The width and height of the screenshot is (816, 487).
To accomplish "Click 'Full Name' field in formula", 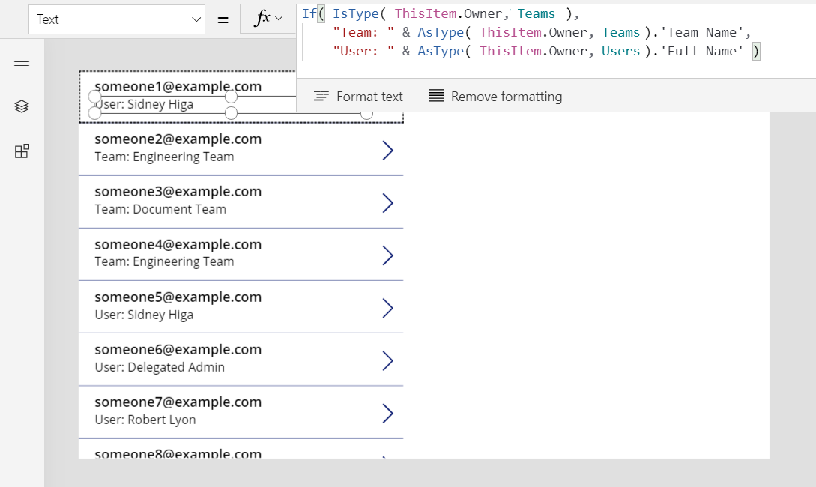I will [702, 51].
